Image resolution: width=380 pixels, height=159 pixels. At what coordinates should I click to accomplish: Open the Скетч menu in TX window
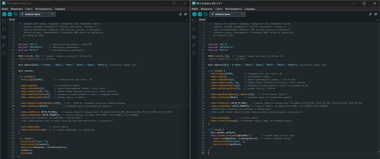29,9
